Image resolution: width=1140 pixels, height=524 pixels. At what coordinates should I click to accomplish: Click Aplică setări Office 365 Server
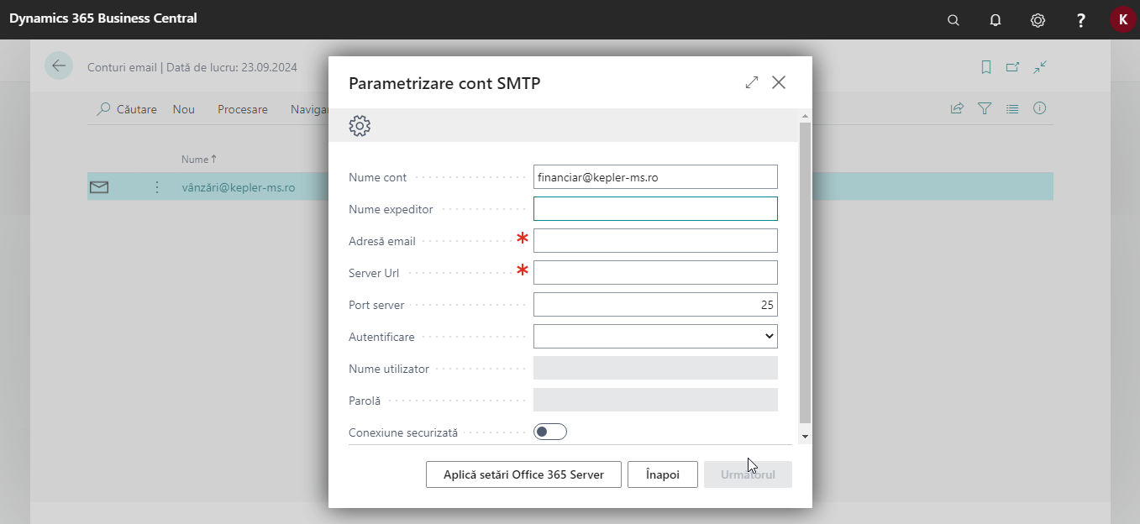523,474
